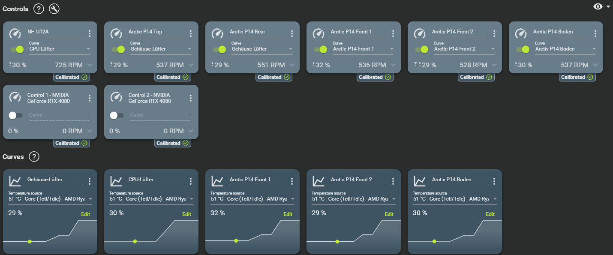613x255 pixels.
Task: Click the graph icon on Arctic P14 Front 1 curve card
Action: click(217, 181)
